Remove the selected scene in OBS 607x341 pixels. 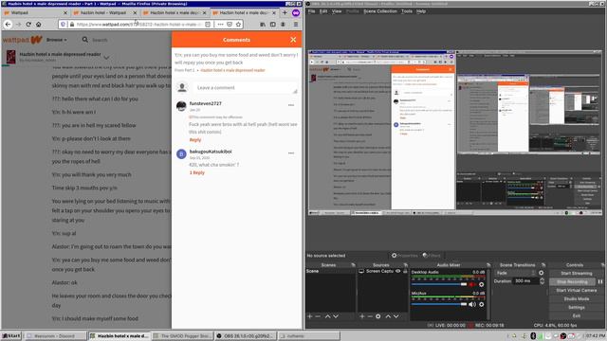[318, 316]
